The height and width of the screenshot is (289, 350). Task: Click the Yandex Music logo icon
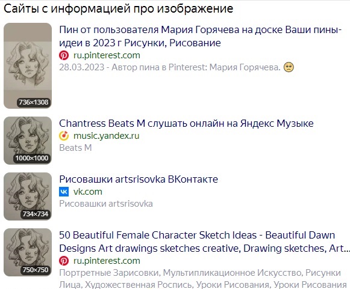coord(64,136)
